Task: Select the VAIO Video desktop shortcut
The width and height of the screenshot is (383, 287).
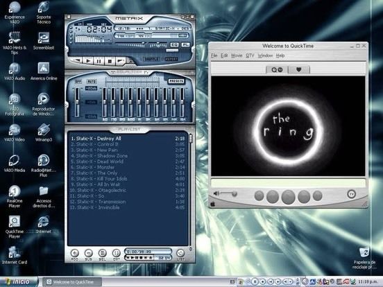Action: (15, 133)
